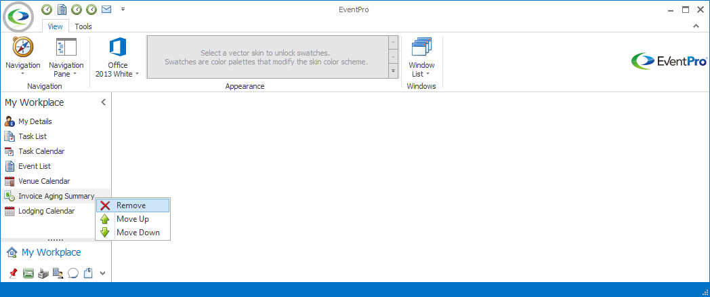Choose Move Down from the context menu
The height and width of the screenshot is (297, 710).
click(133, 233)
